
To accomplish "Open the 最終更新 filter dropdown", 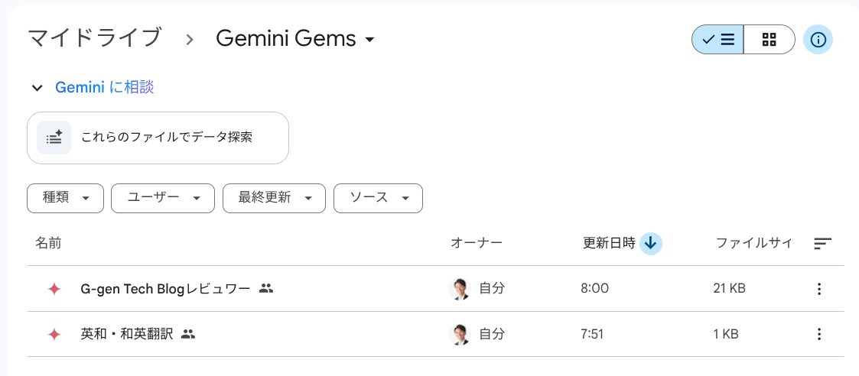I will click(274, 198).
